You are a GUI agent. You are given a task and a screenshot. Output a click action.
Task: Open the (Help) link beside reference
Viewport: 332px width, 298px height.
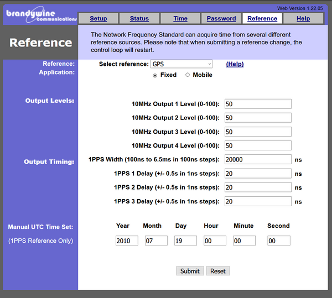(235, 64)
